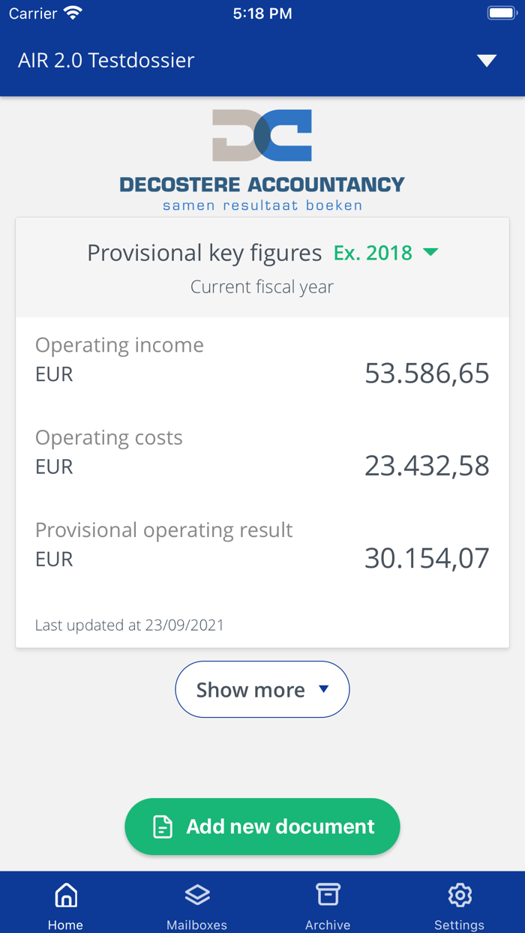Viewport: 525px width, 933px height.
Task: Expand key figures with Show more
Action: tap(262, 689)
